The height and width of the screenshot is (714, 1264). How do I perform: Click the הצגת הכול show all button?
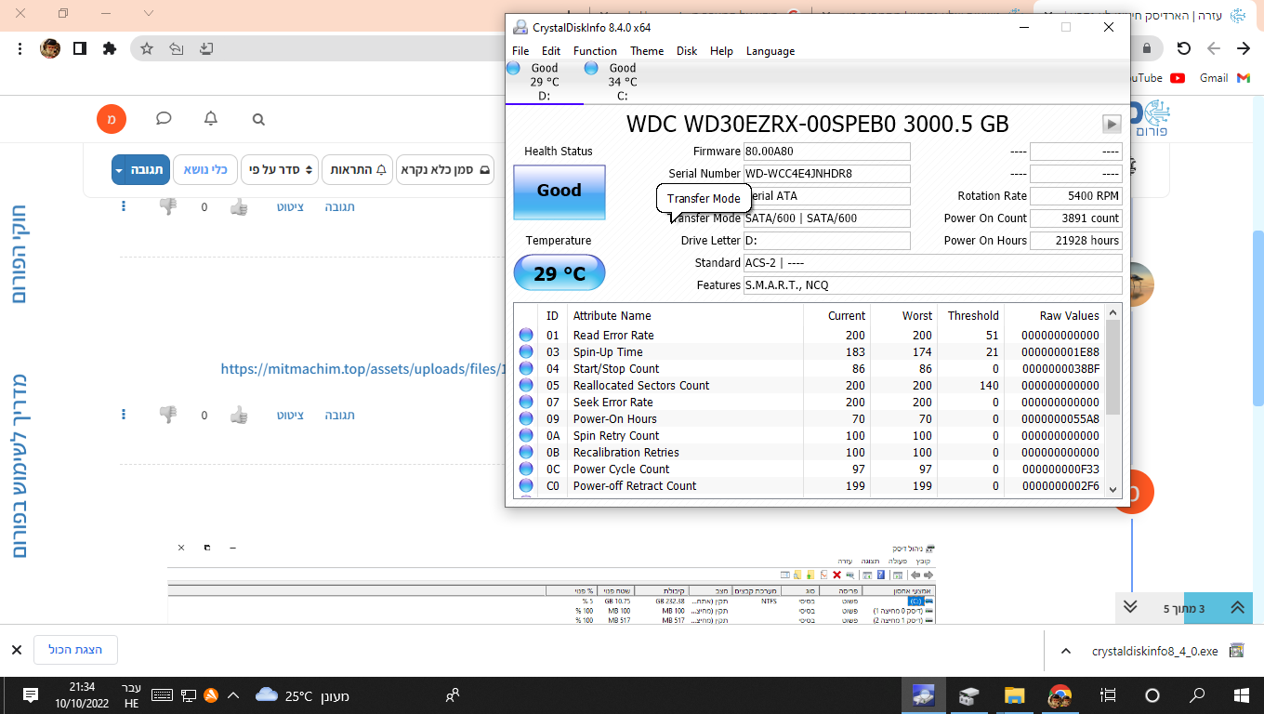(75, 650)
